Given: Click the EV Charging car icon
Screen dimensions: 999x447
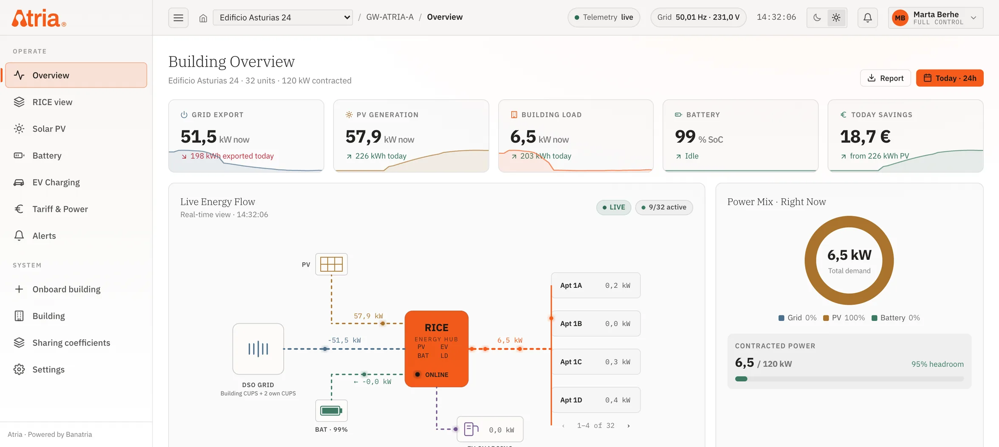Looking at the screenshot, I should click(x=19, y=182).
